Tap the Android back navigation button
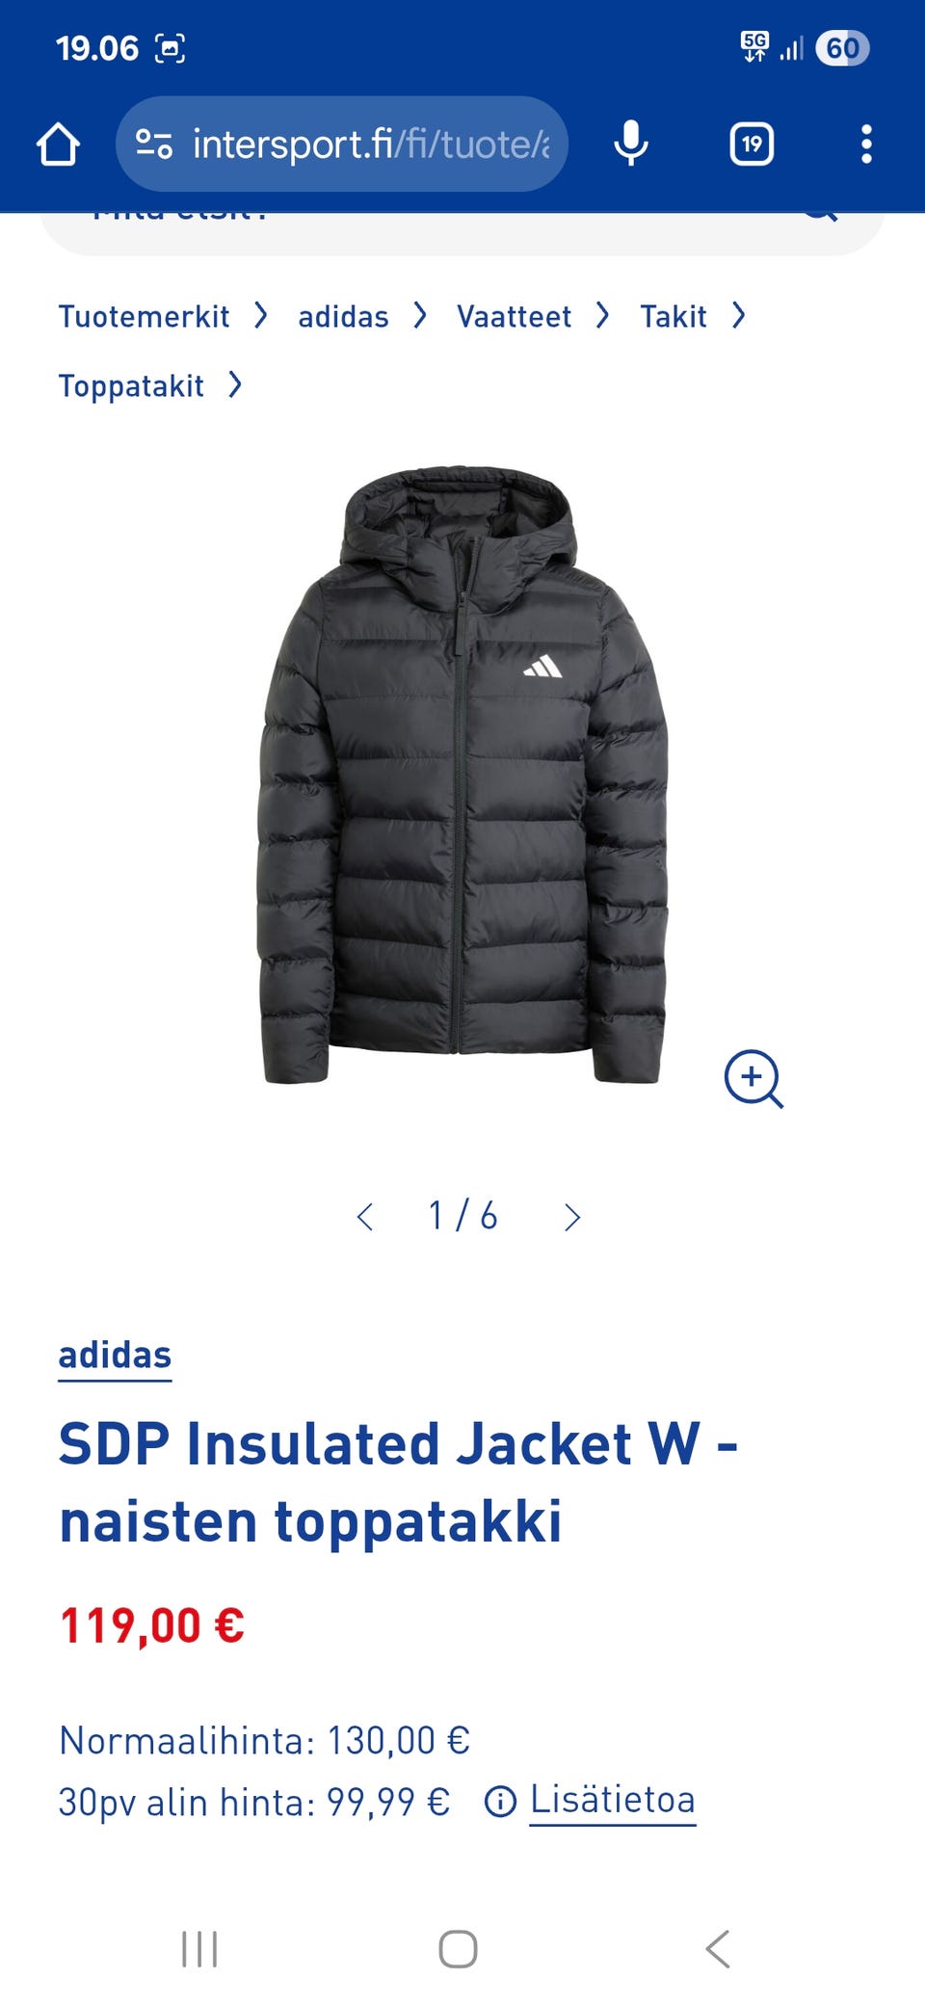Image resolution: width=925 pixels, height=2004 pixels. [718, 1949]
